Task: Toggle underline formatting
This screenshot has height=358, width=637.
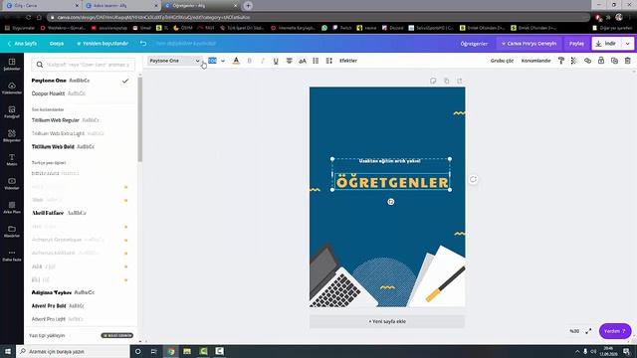Action: [276, 61]
